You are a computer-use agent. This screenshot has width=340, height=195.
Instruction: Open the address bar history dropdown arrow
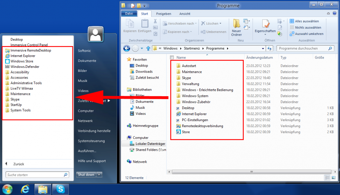tap(263, 49)
